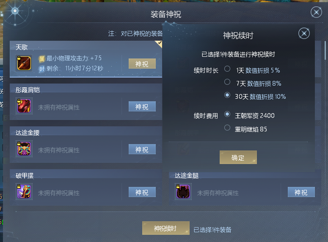This screenshot has height=242, width=328.
Task: Click the 天歌 weapon item icon
Action: (24, 63)
